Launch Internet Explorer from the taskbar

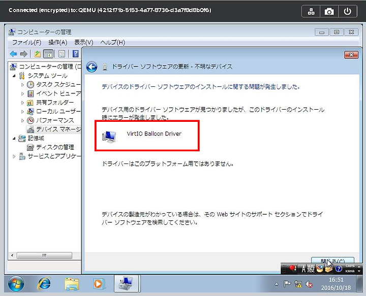44,284
